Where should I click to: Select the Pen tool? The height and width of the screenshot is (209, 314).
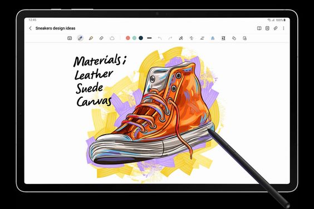click(80, 38)
